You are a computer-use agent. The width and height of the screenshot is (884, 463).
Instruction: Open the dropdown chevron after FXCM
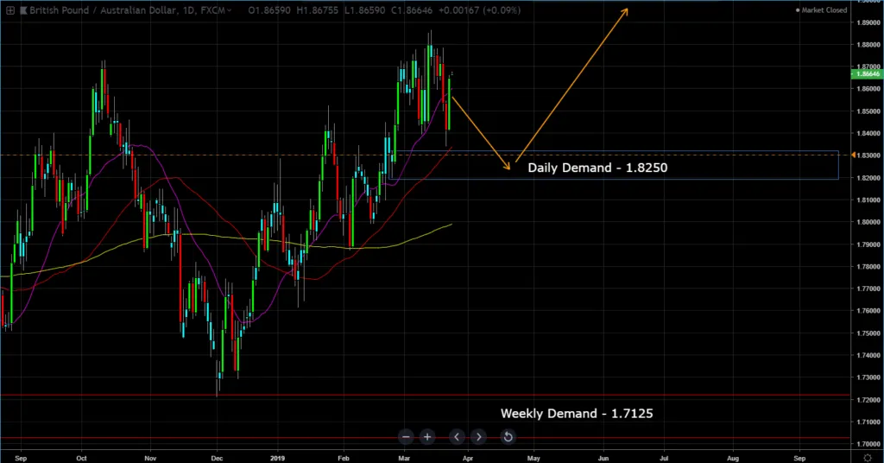pos(229,10)
